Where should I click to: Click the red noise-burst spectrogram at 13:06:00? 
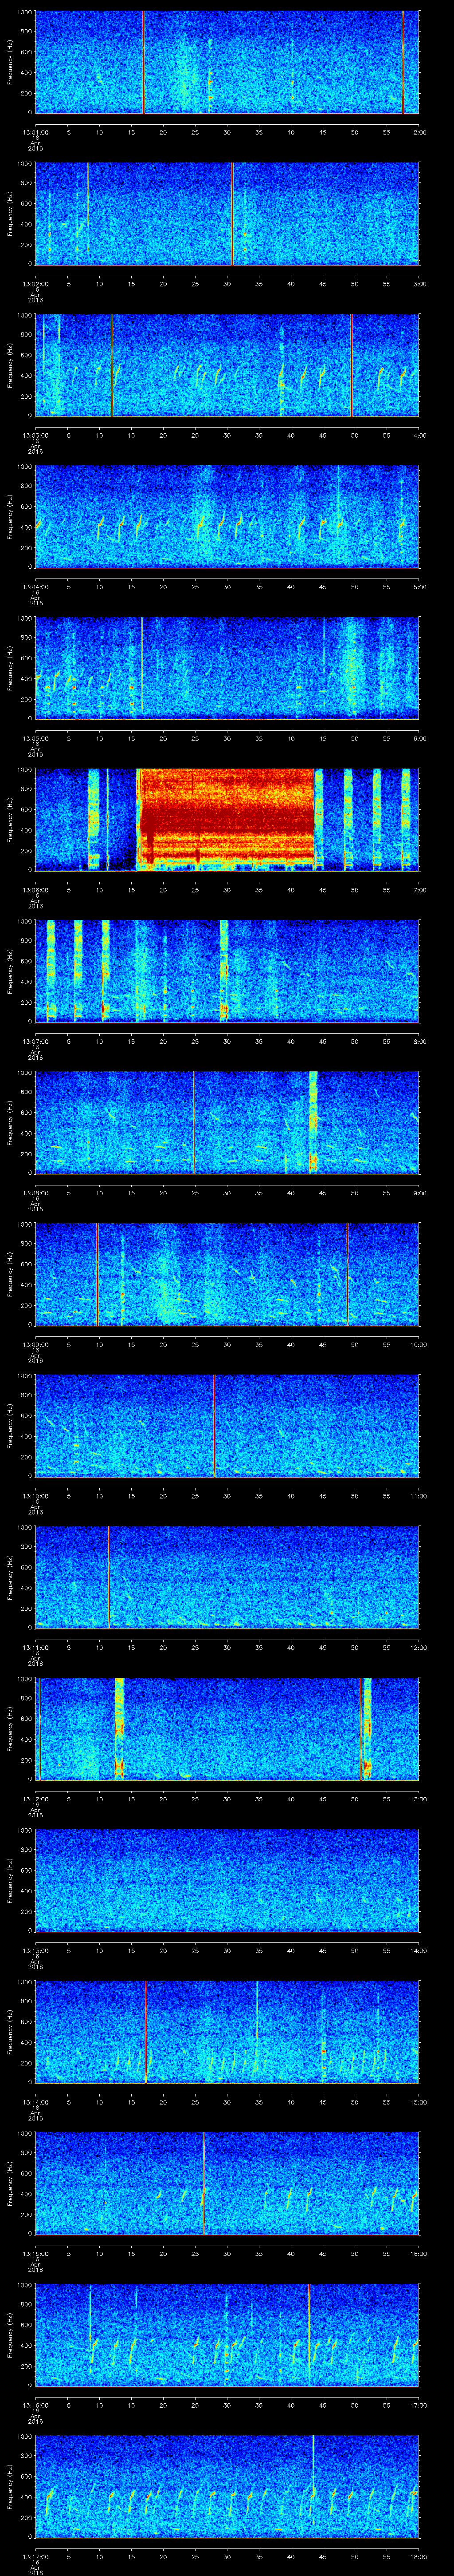[x=227, y=820]
